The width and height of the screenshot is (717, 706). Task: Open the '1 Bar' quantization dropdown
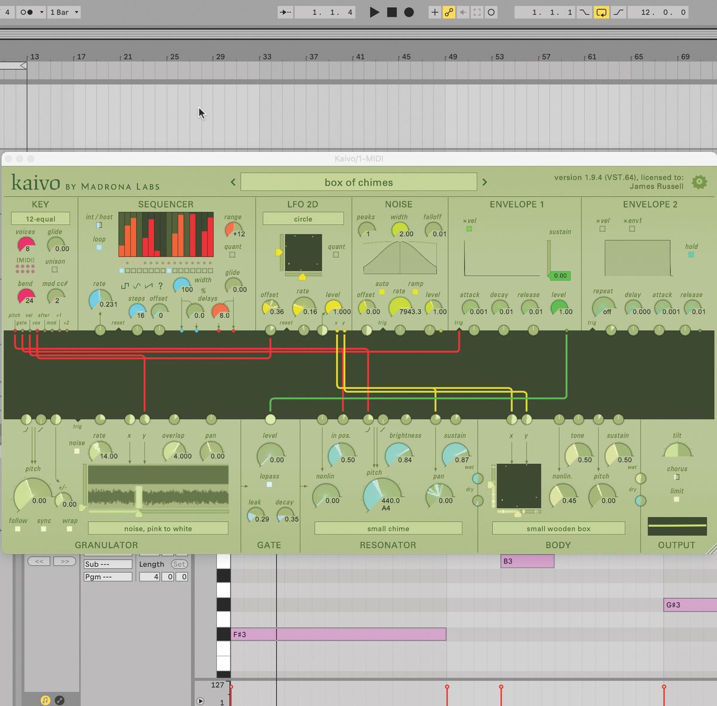[x=63, y=11]
